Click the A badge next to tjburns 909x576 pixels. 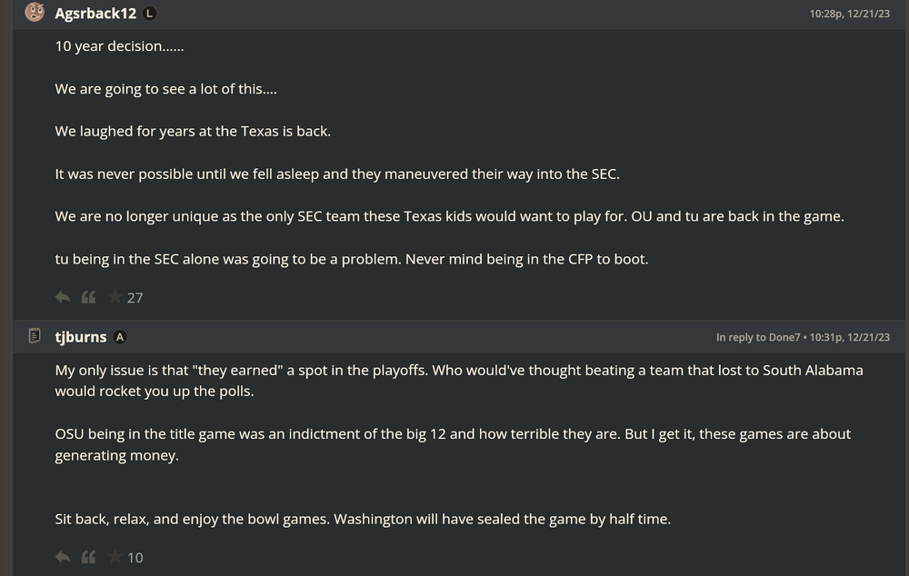click(120, 337)
